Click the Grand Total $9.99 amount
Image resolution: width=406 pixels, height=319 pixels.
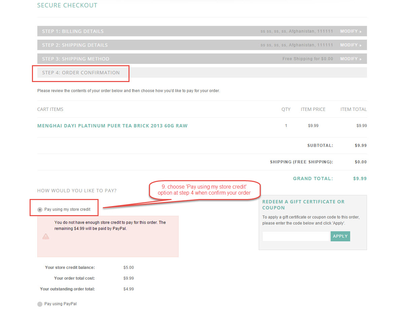(x=360, y=178)
